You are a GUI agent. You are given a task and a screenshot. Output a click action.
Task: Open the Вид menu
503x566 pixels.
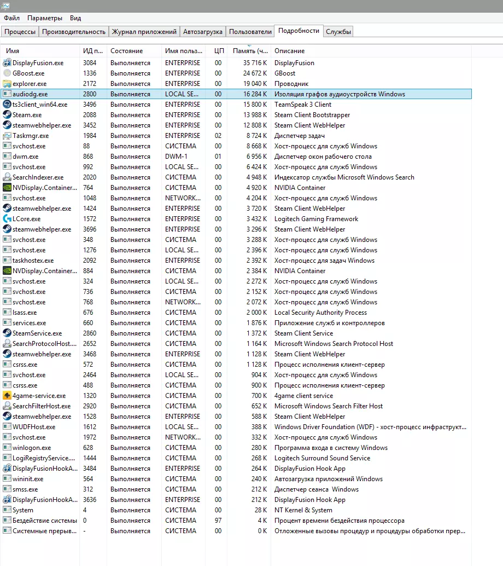(x=75, y=18)
